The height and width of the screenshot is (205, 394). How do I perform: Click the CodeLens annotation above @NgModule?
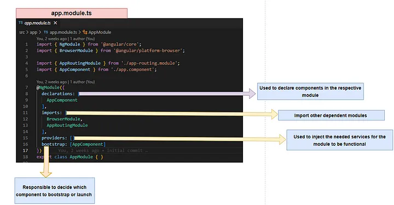pyautogui.click(x=66, y=82)
